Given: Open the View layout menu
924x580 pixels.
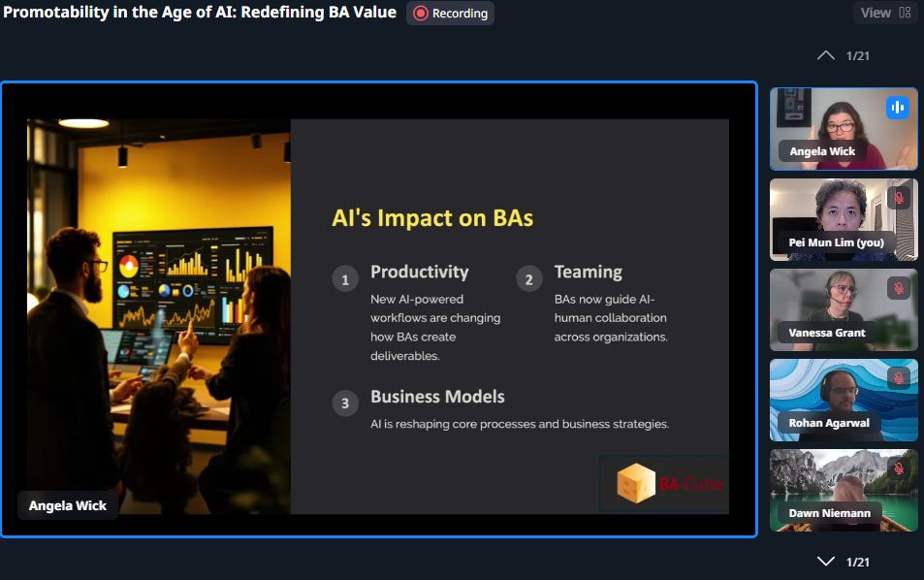Looking at the screenshot, I should coord(885,13).
